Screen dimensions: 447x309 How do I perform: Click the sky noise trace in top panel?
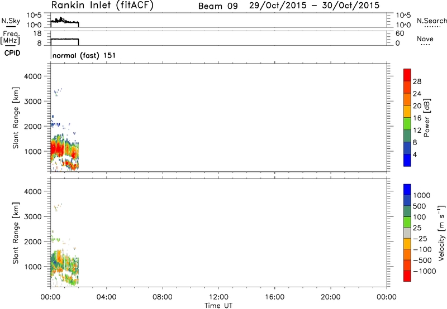click(64, 21)
